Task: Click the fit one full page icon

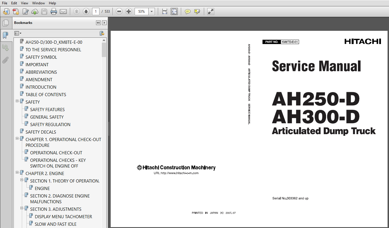Action: pyautogui.click(x=174, y=12)
